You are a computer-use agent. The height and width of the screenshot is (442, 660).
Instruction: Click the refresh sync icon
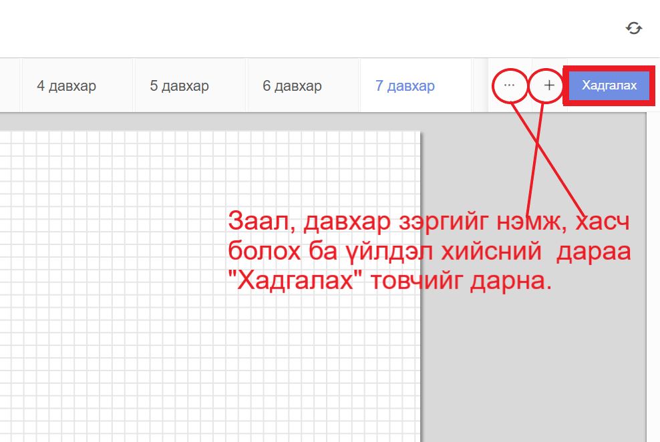633,27
